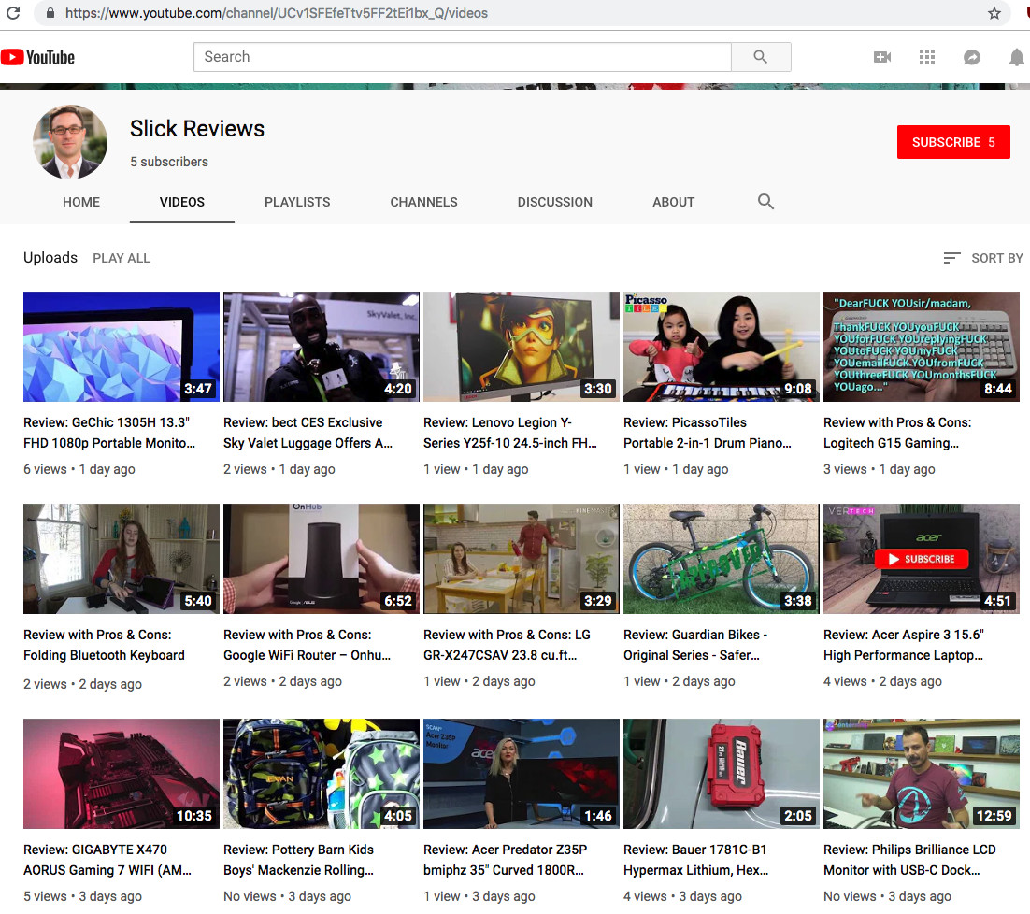Click the Slick Reviews channel avatar
The image size is (1030, 914).
69,142
